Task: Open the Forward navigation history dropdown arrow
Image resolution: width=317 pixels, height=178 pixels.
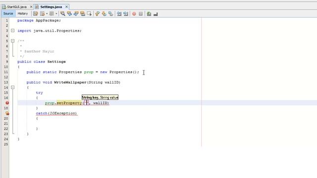Action: point(56,14)
